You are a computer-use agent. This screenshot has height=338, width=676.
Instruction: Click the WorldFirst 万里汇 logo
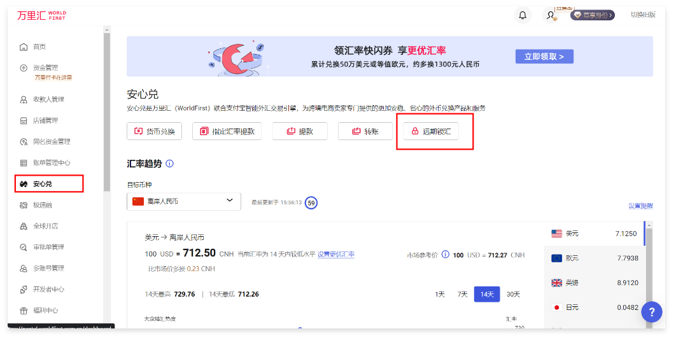coord(41,15)
